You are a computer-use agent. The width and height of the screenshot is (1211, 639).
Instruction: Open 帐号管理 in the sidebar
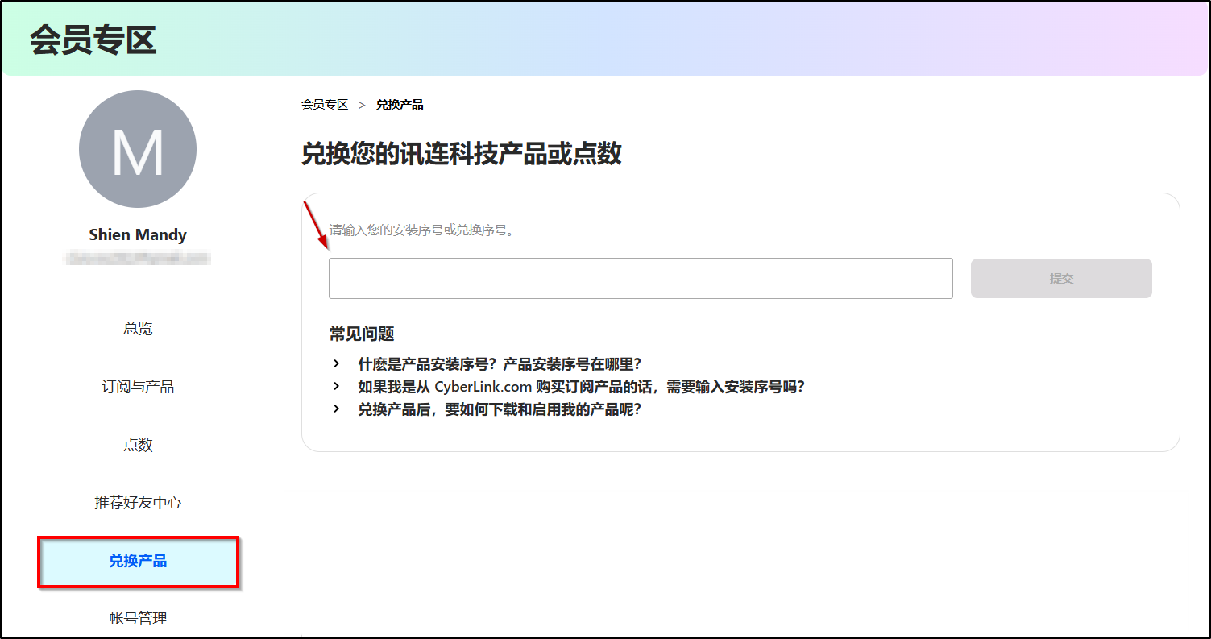coord(138,619)
